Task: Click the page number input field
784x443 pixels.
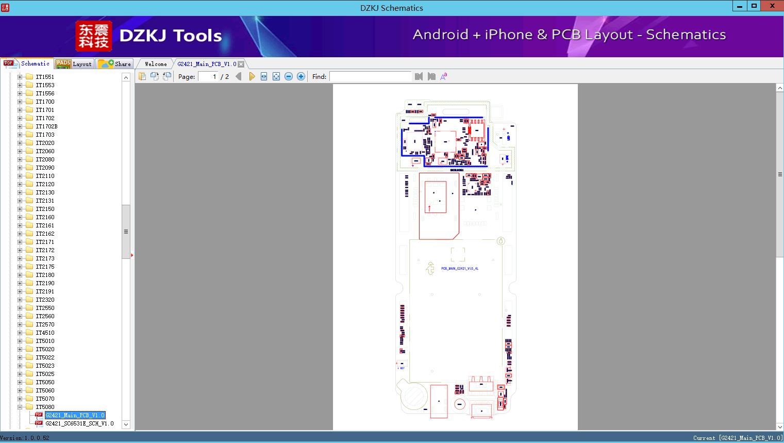Action: pyautogui.click(x=208, y=76)
